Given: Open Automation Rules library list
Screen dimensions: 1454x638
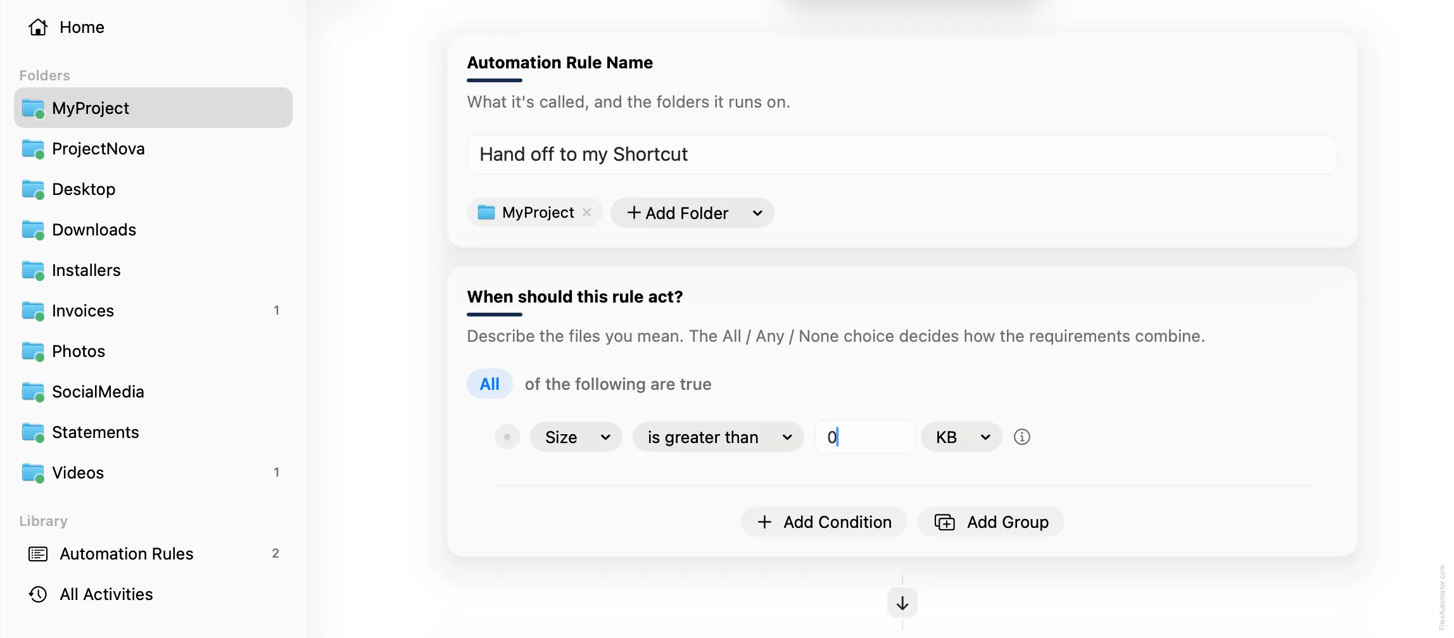Looking at the screenshot, I should (153, 554).
